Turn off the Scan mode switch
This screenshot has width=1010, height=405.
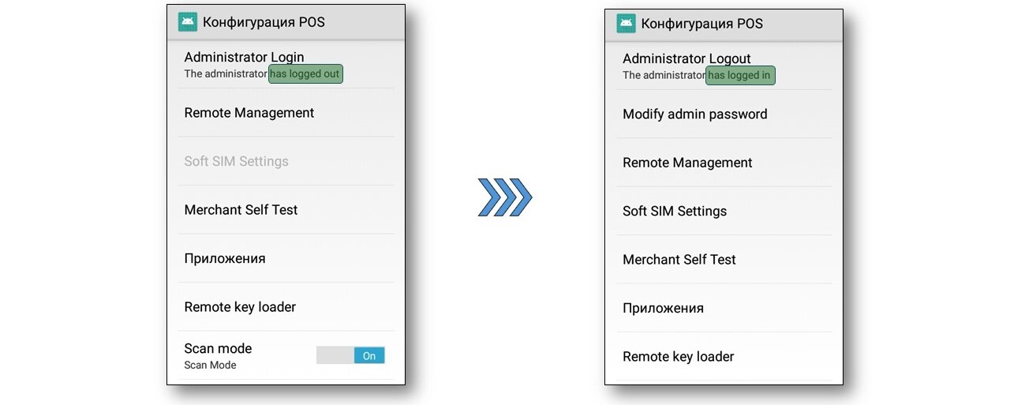click(x=350, y=355)
